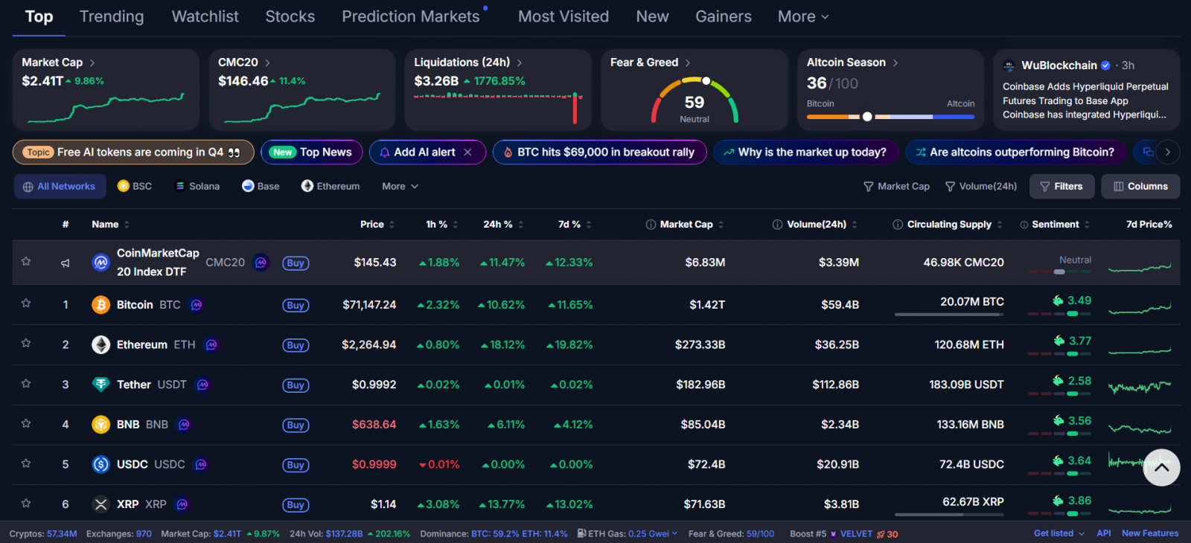The image size is (1191, 543).
Task: Click the Bitcoin coin logo
Action: (x=100, y=305)
